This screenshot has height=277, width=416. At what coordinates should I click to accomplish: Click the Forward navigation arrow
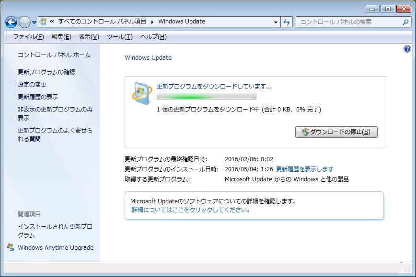pos(25,22)
